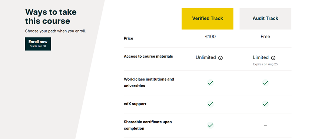Click Audit Track checkmark for world class institutions
The height and width of the screenshot is (139, 335).
pos(265,83)
